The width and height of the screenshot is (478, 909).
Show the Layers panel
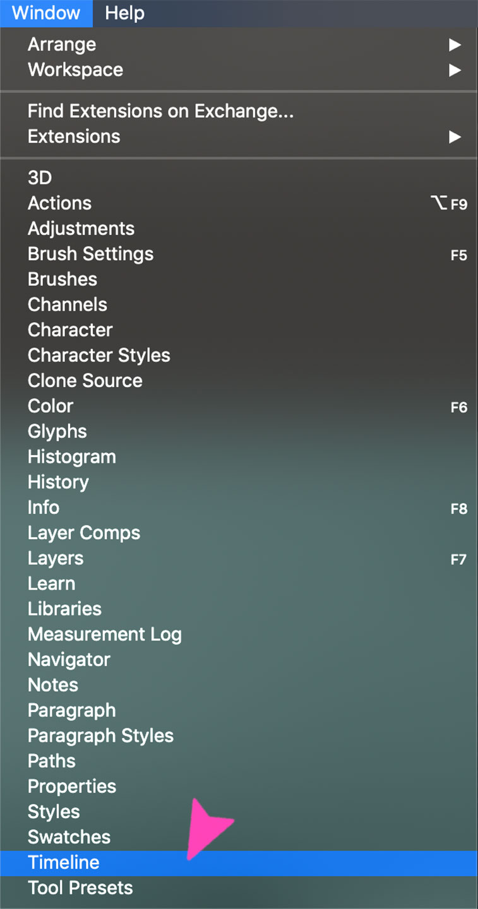pos(56,559)
